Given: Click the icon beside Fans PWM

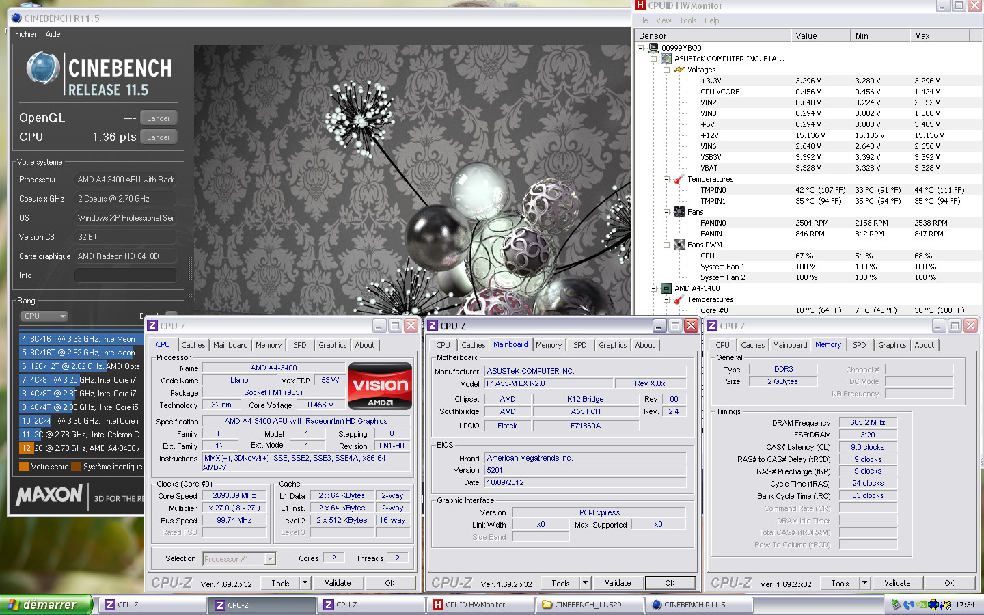Looking at the screenshot, I should pyautogui.click(x=679, y=245).
